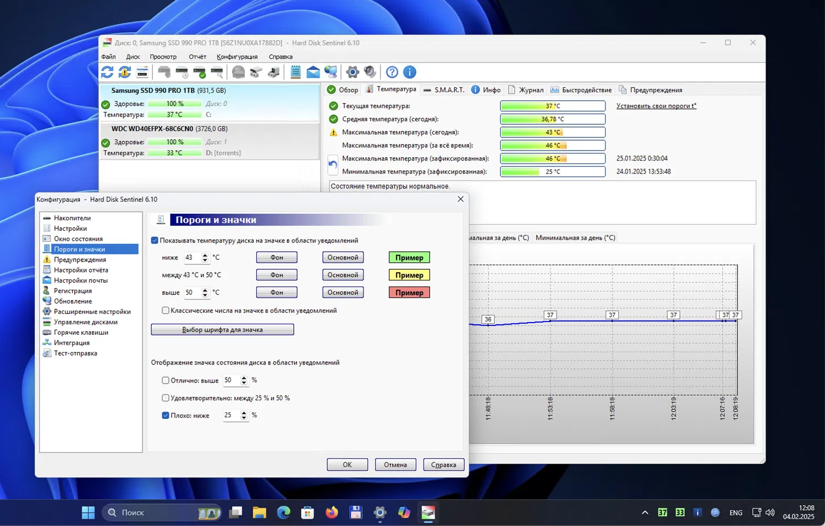Click Hard Disk Sentinel icon in taskbar

coord(428,512)
